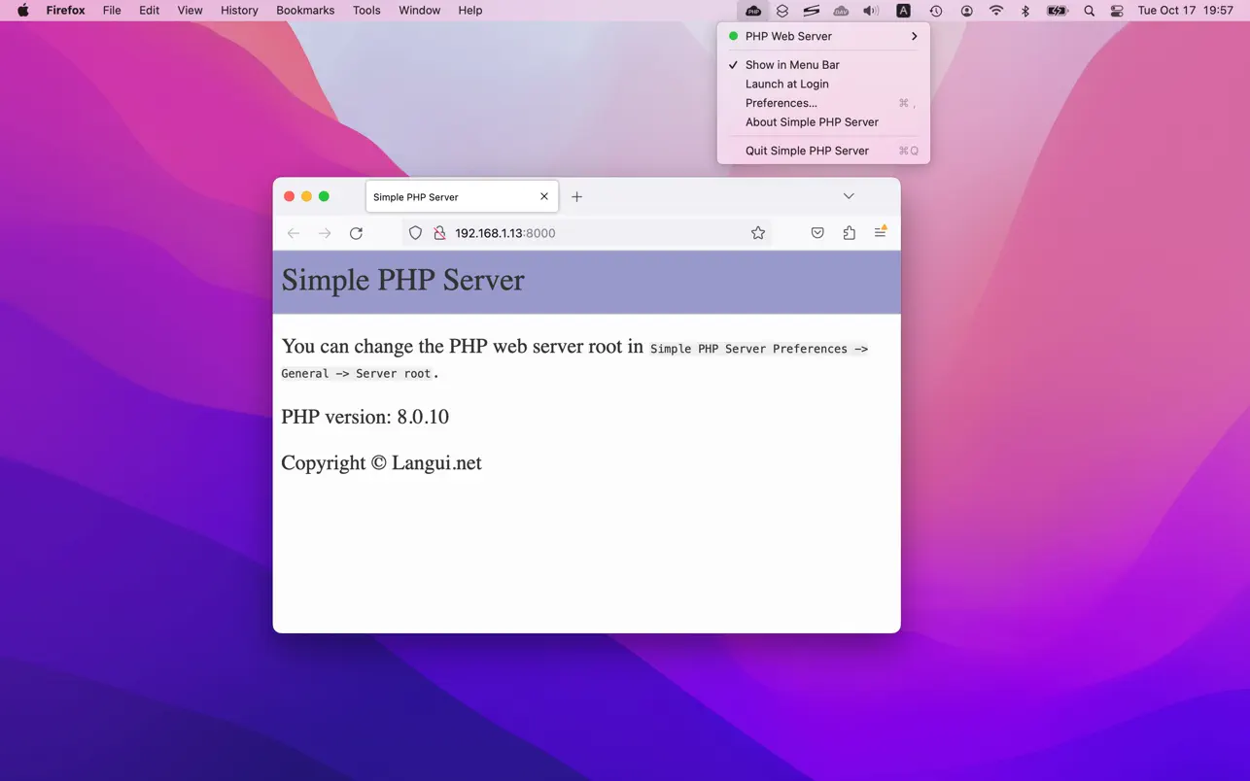Save the page with the Pocket icon
The height and width of the screenshot is (781, 1250).
click(x=817, y=233)
